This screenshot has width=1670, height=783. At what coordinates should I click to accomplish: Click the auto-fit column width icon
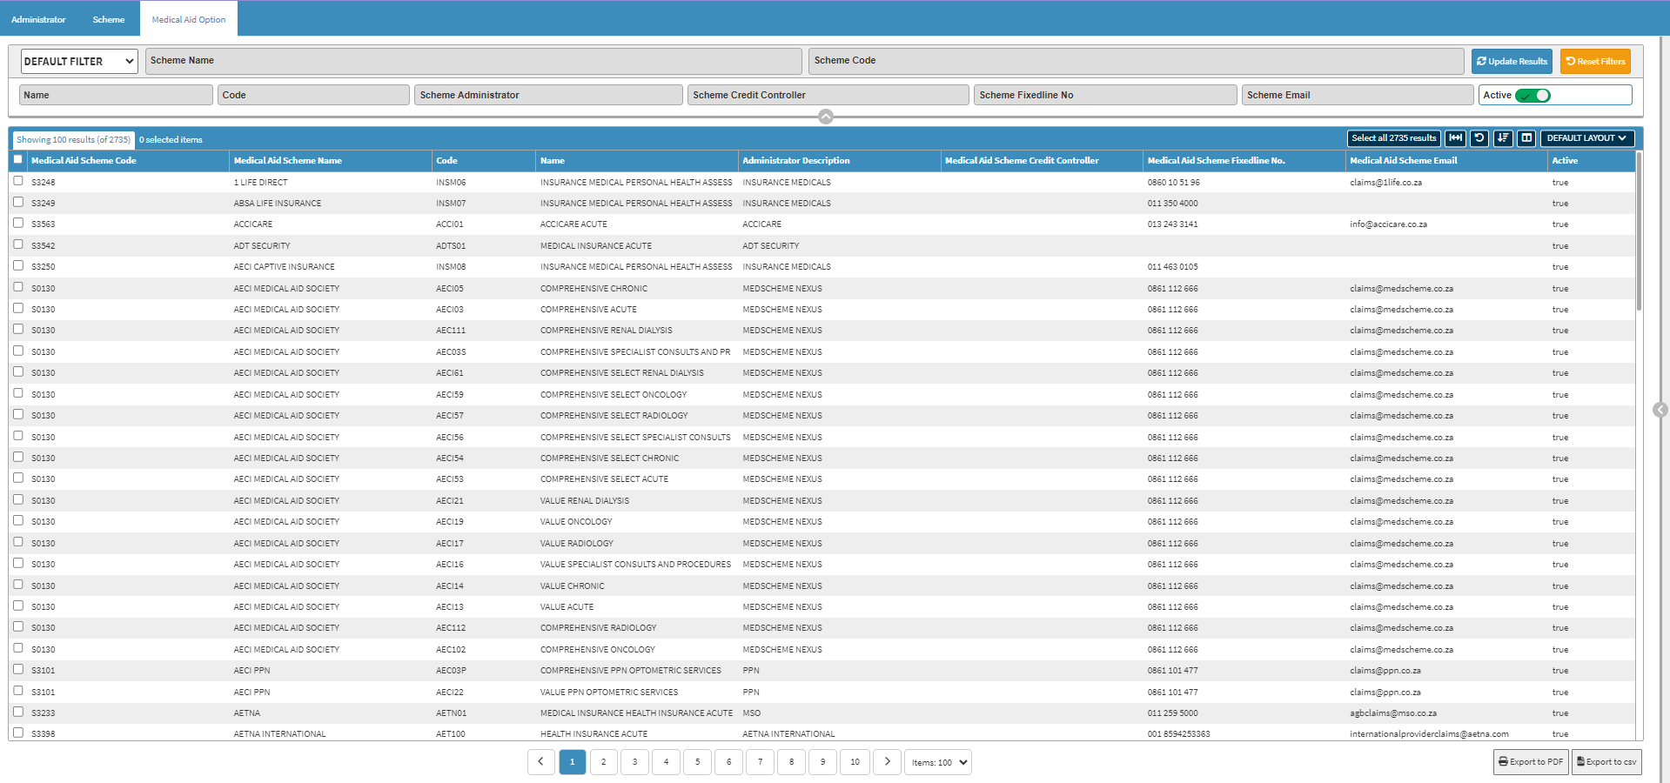[x=1455, y=138]
